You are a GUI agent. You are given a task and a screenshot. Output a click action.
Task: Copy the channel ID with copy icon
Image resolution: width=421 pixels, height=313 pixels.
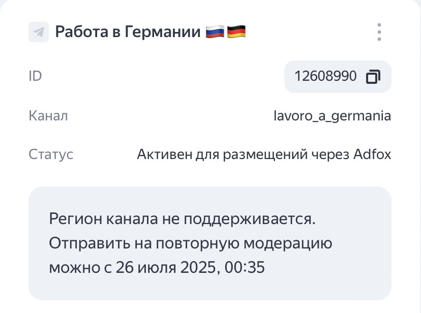373,76
